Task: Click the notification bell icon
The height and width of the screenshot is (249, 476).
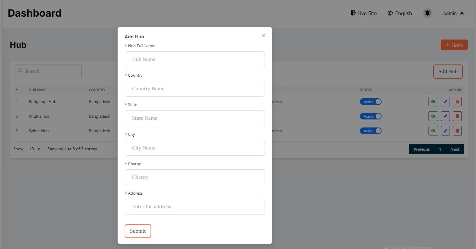Action: 427,13
